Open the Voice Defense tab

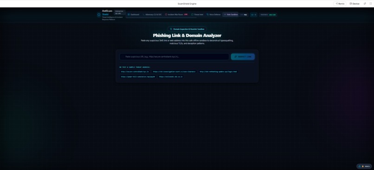point(213,14)
